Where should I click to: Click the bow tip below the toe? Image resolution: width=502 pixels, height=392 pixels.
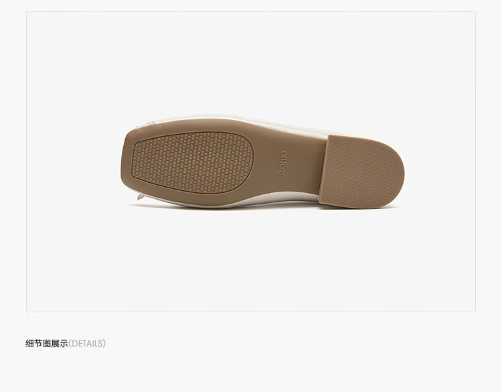pyautogui.click(x=142, y=196)
